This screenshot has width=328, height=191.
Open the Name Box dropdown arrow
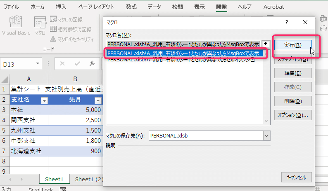[x=38, y=63]
